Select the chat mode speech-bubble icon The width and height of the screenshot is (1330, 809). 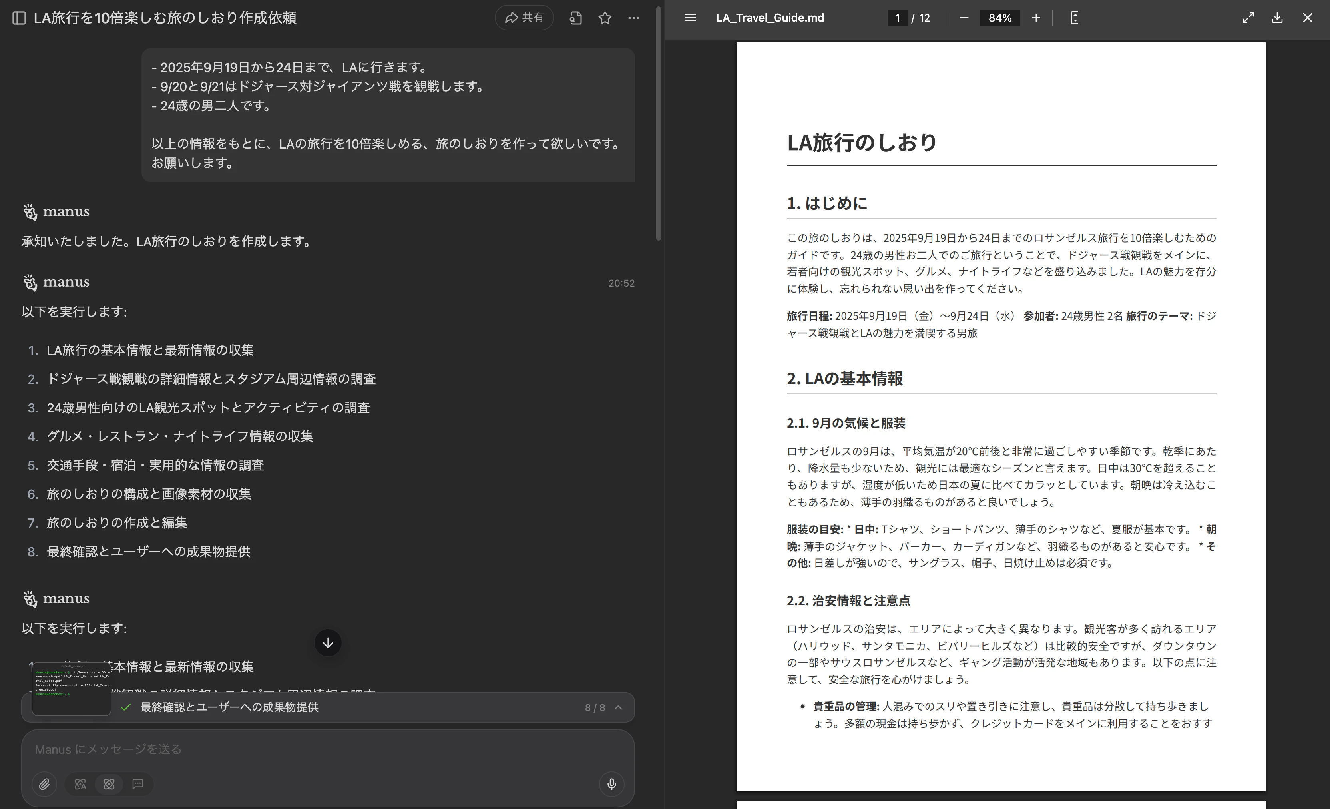137,784
